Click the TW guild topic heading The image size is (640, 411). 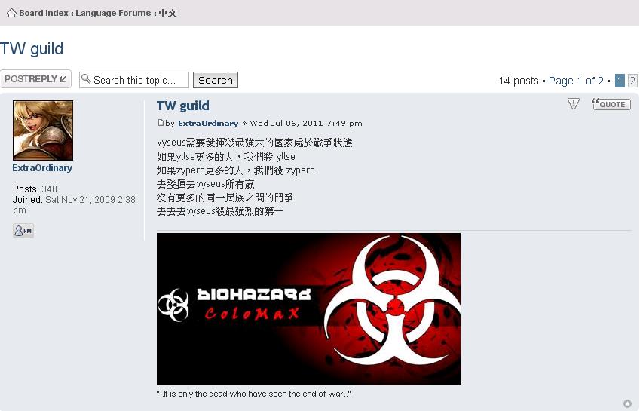pyautogui.click(x=32, y=48)
